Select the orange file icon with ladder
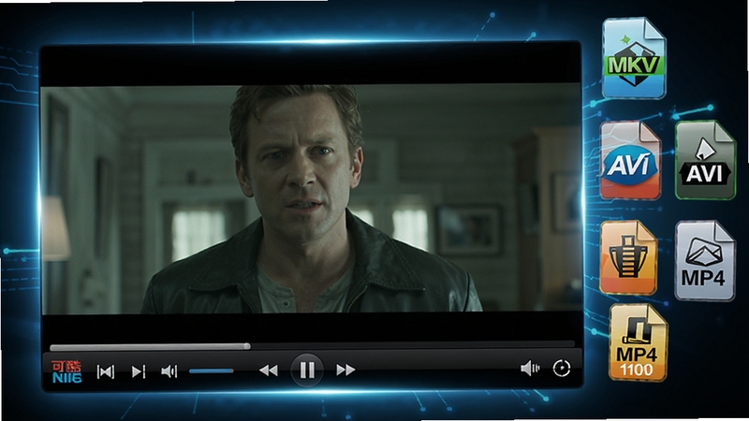749x421 pixels. (x=628, y=258)
